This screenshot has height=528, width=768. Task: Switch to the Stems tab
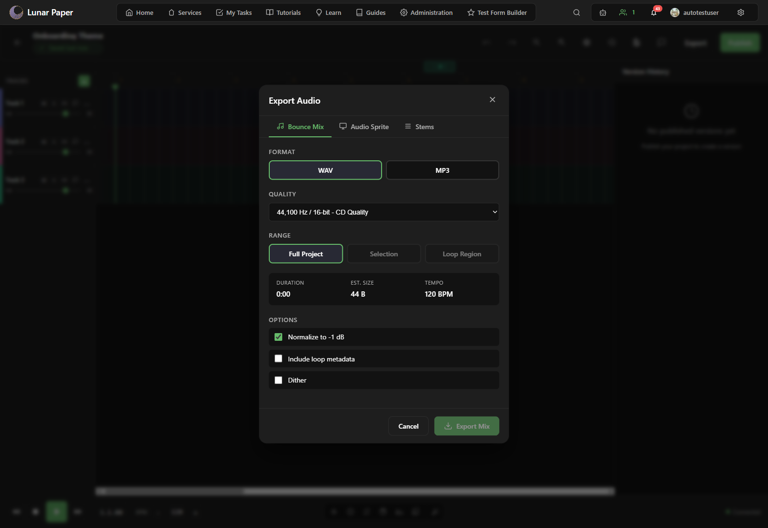pos(420,127)
